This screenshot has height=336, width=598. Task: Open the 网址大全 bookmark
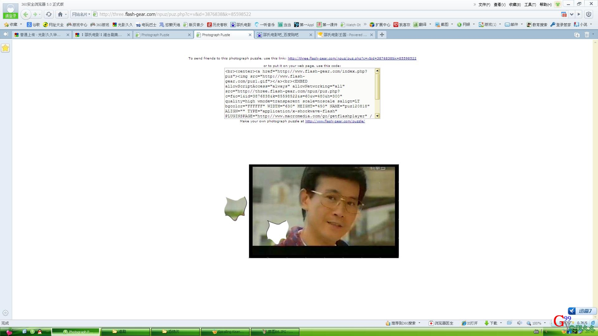pyautogui.click(x=53, y=25)
